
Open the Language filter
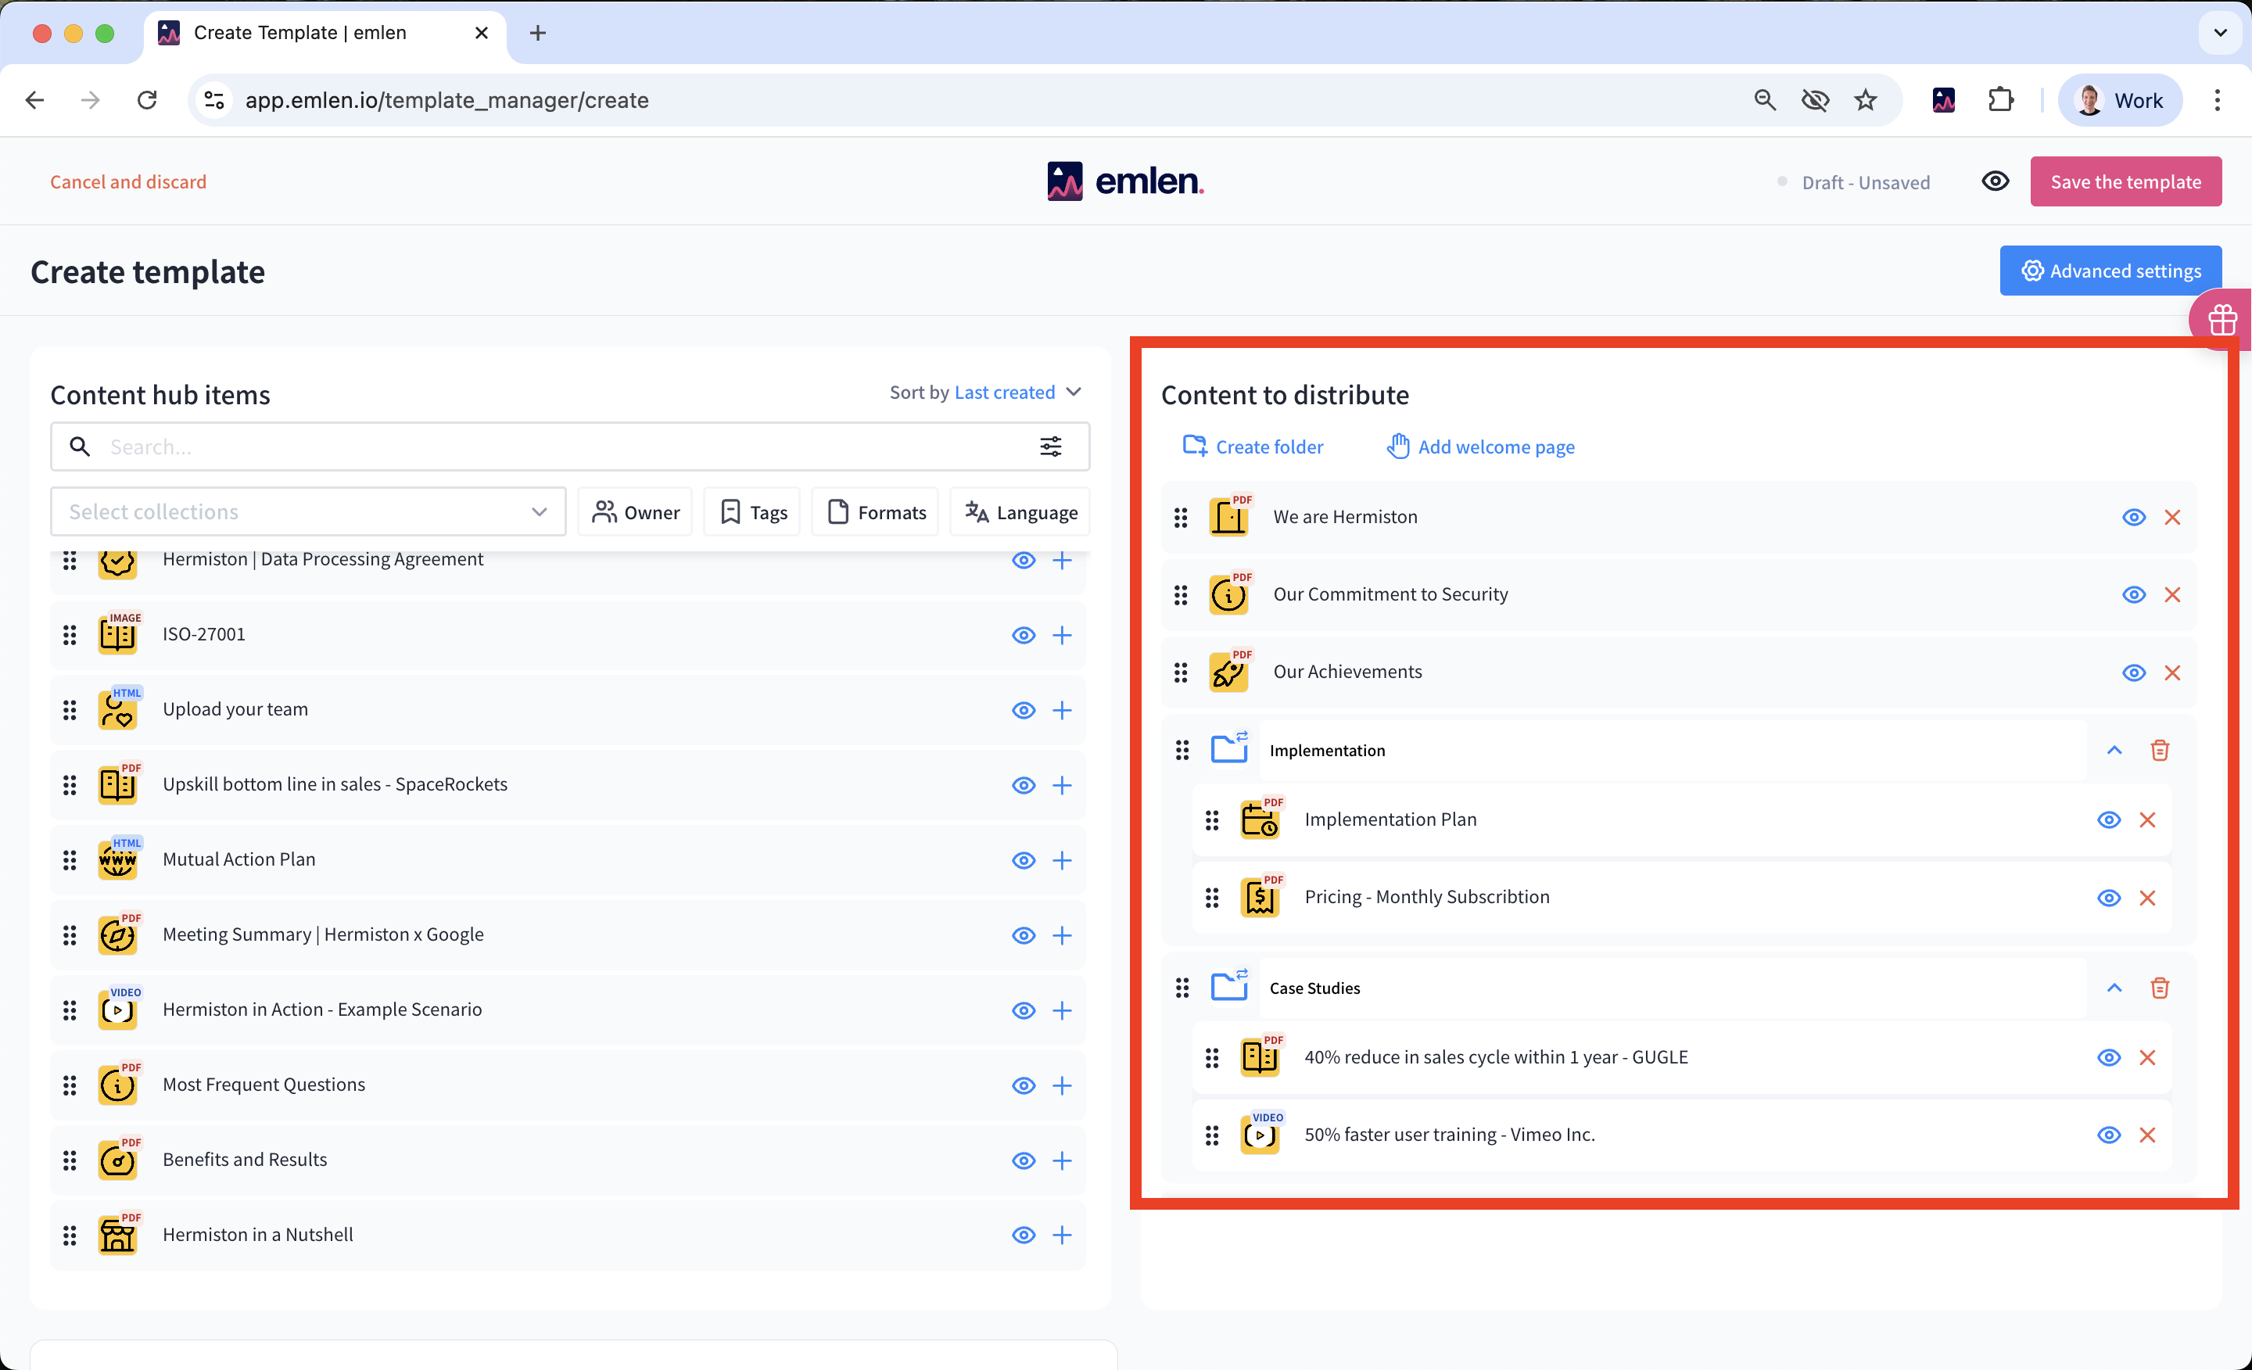click(1020, 513)
